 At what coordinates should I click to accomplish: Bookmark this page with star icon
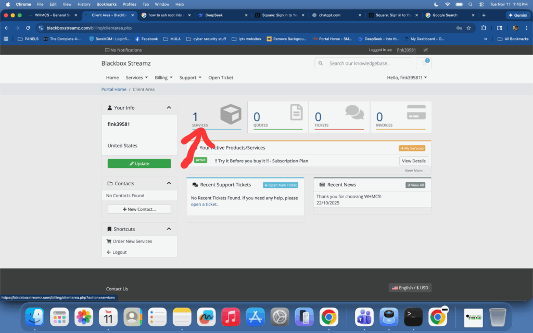[x=468, y=28]
